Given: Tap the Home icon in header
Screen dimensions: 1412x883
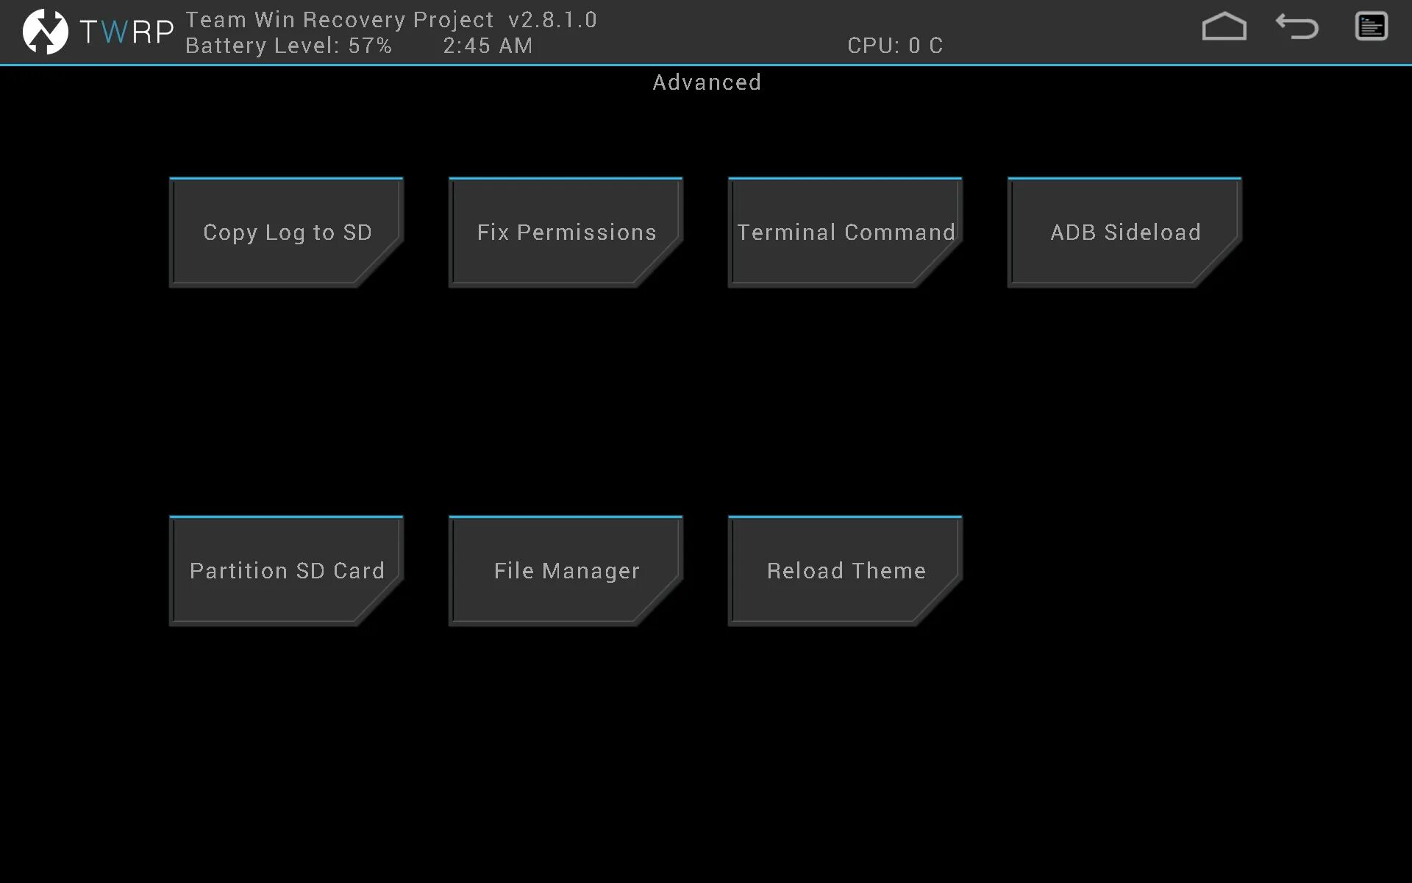Looking at the screenshot, I should pyautogui.click(x=1224, y=27).
